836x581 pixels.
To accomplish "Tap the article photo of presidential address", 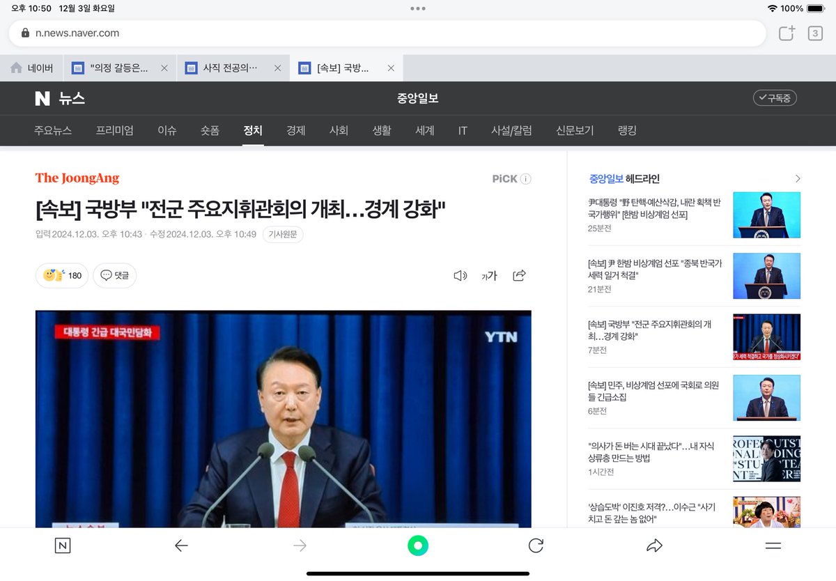I will pyautogui.click(x=284, y=419).
